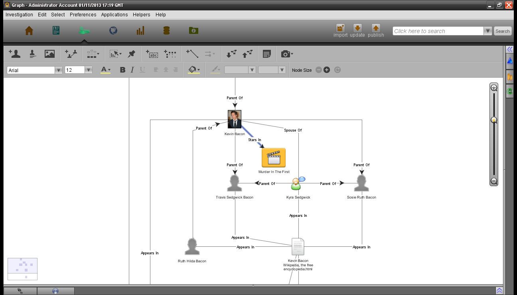Select the Kevin Bacon Wikipedia document node

[298, 247]
